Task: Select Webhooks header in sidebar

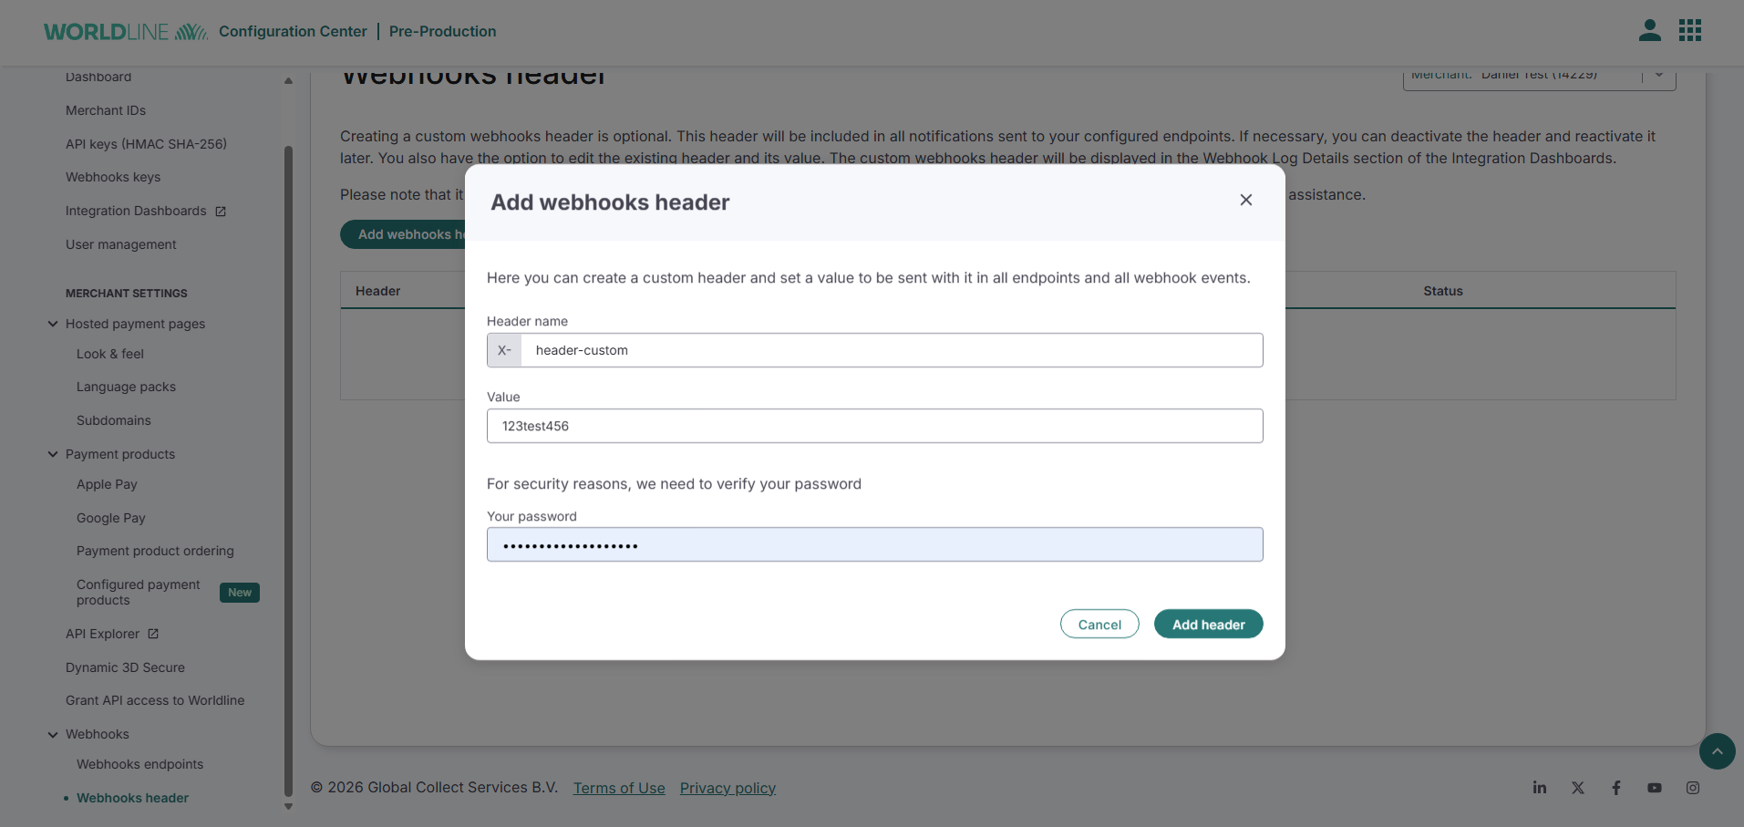Action: [132, 798]
